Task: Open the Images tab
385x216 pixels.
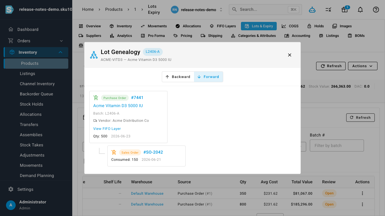Action: [x=342, y=26]
